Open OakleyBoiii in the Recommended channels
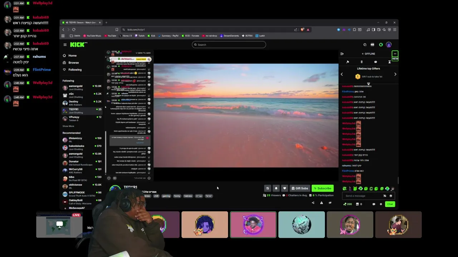The height and width of the screenshot is (257, 458). [x=82, y=202]
